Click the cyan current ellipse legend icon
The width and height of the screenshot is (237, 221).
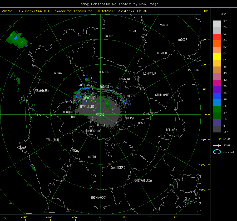217,152
